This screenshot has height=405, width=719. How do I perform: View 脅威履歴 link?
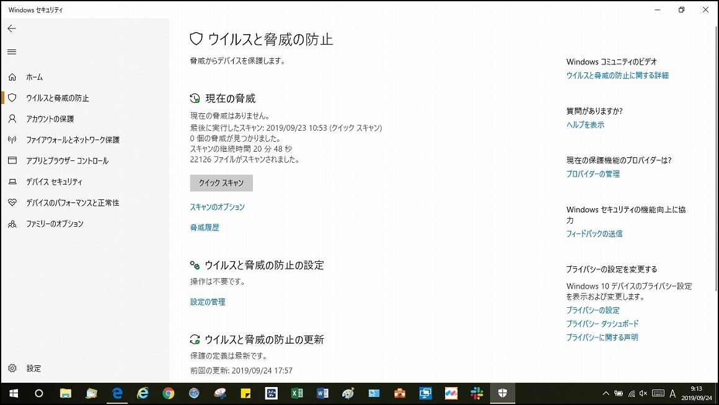205,228
